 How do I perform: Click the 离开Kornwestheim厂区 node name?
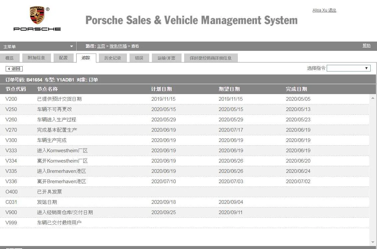pyautogui.click(x=62, y=161)
